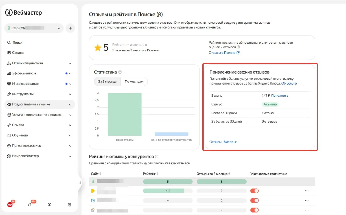Switch statistics to "За 3 месяца" tab
346x215 pixels.
pos(107,81)
